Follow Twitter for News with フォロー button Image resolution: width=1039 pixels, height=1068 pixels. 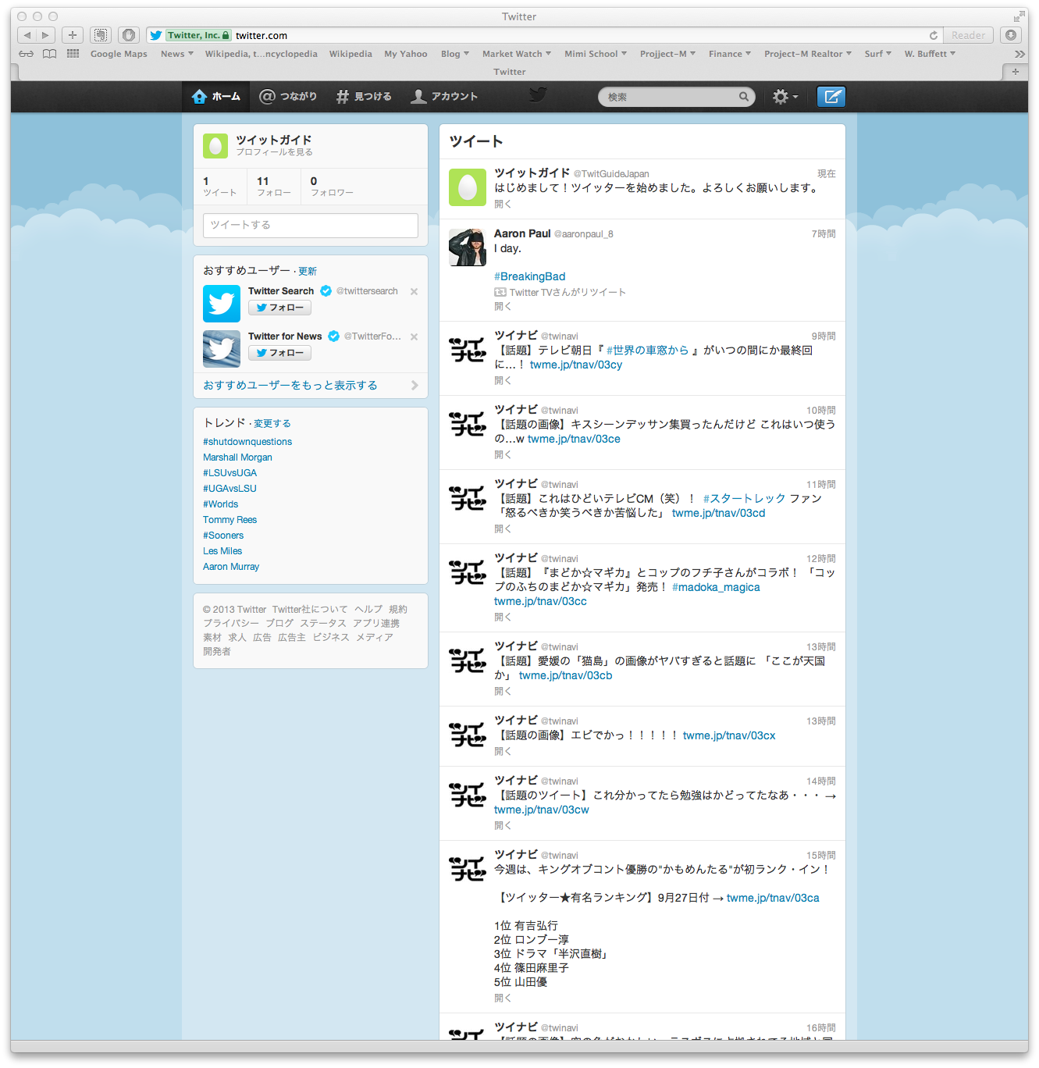pyautogui.click(x=279, y=353)
